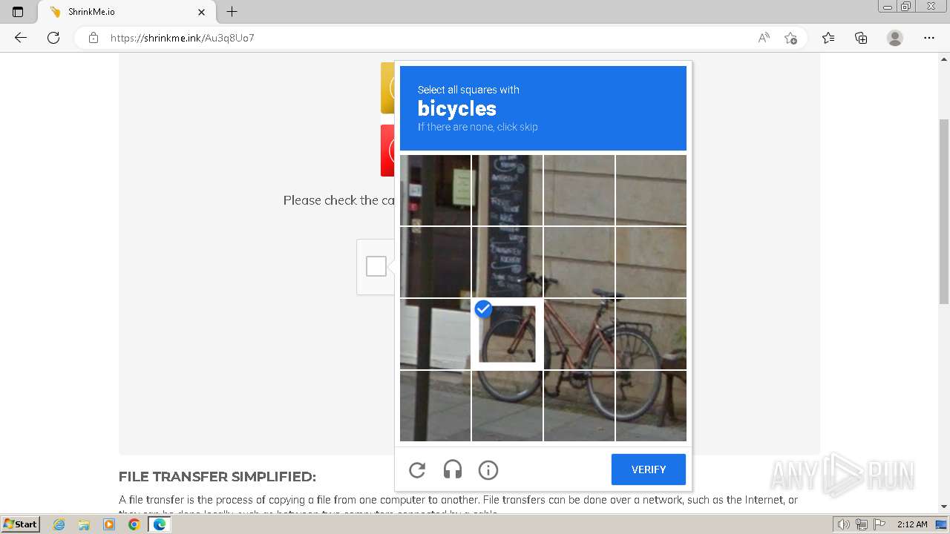The width and height of the screenshot is (950, 534).
Task: Select the ShrinkMe.io tab
Action: pos(126,12)
